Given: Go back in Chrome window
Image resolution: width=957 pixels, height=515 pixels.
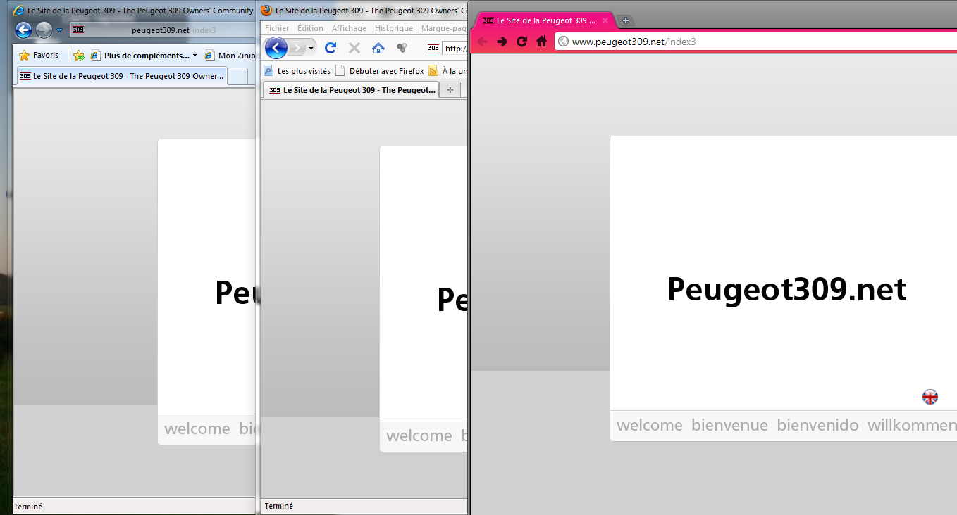Looking at the screenshot, I should [483, 42].
